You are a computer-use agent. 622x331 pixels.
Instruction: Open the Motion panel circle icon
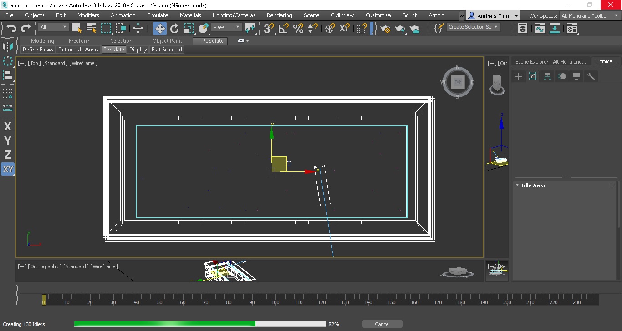pyautogui.click(x=562, y=76)
